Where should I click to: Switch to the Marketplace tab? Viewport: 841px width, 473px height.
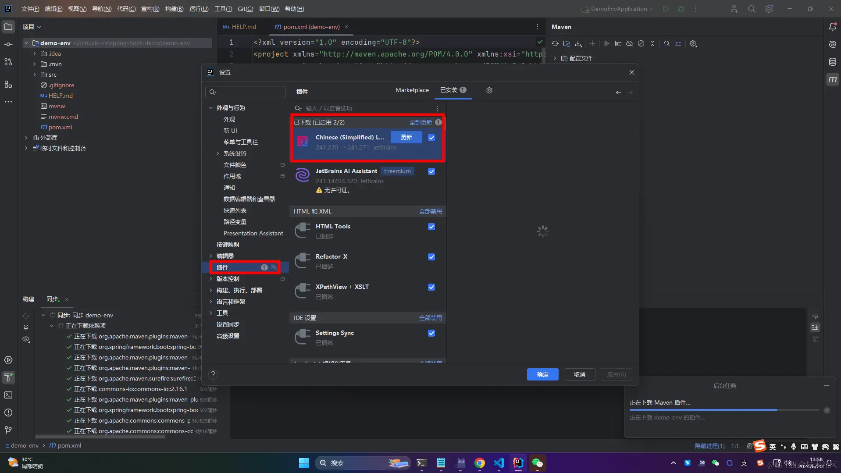[412, 90]
